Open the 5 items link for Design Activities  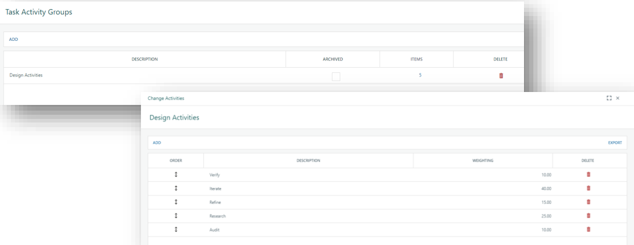tap(420, 75)
